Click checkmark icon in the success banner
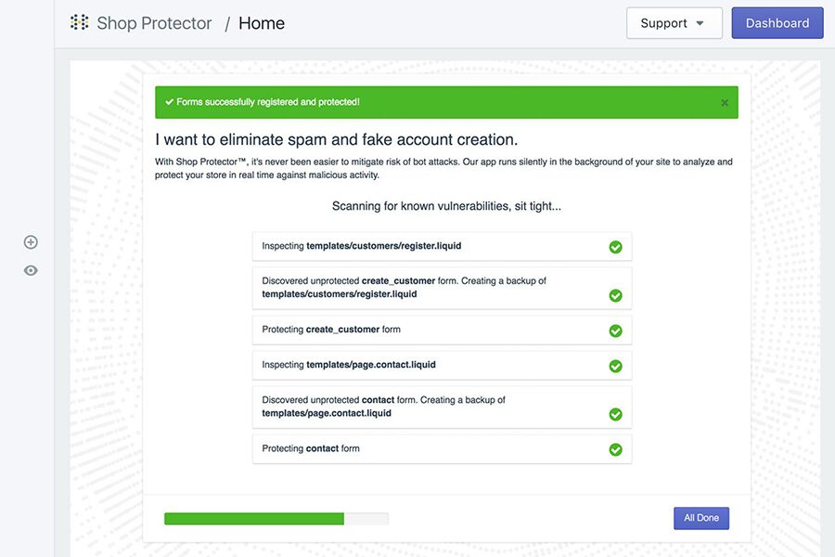This screenshot has height=557, width=835. (x=170, y=102)
